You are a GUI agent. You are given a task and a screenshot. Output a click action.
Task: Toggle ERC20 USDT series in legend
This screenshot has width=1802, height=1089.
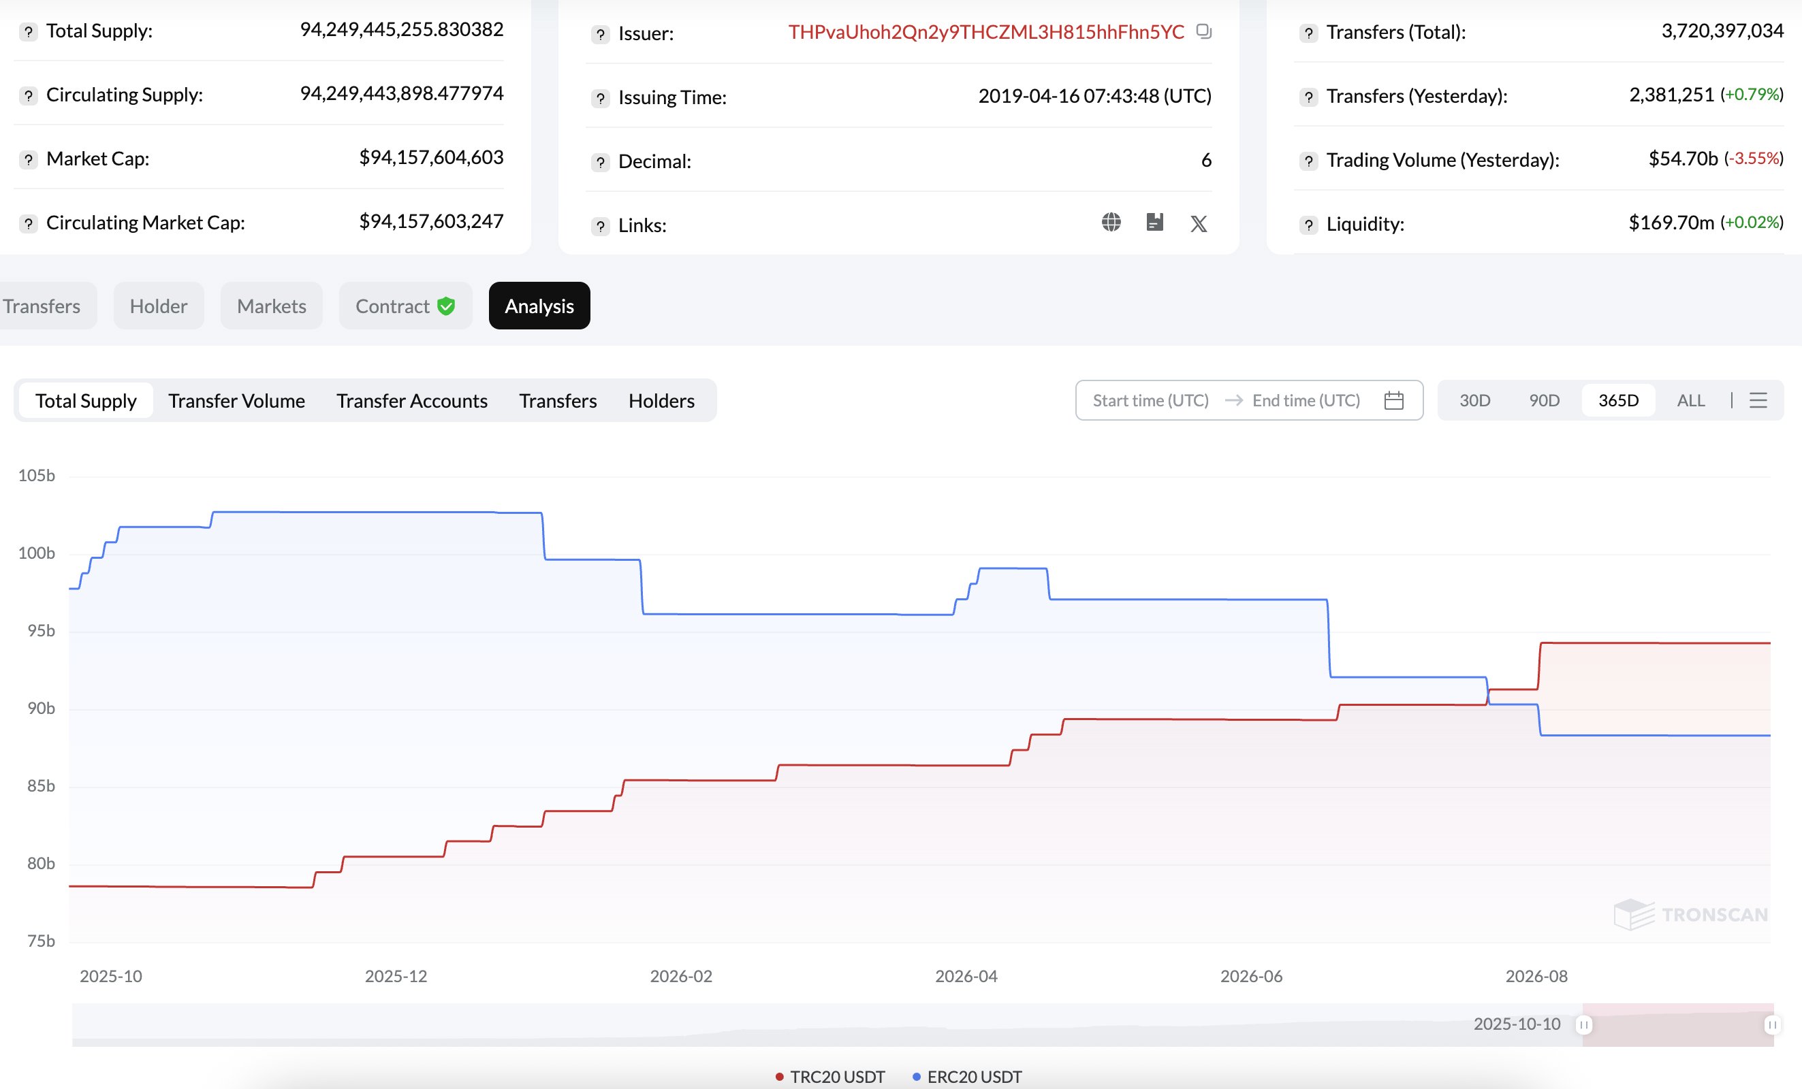pyautogui.click(x=967, y=1077)
